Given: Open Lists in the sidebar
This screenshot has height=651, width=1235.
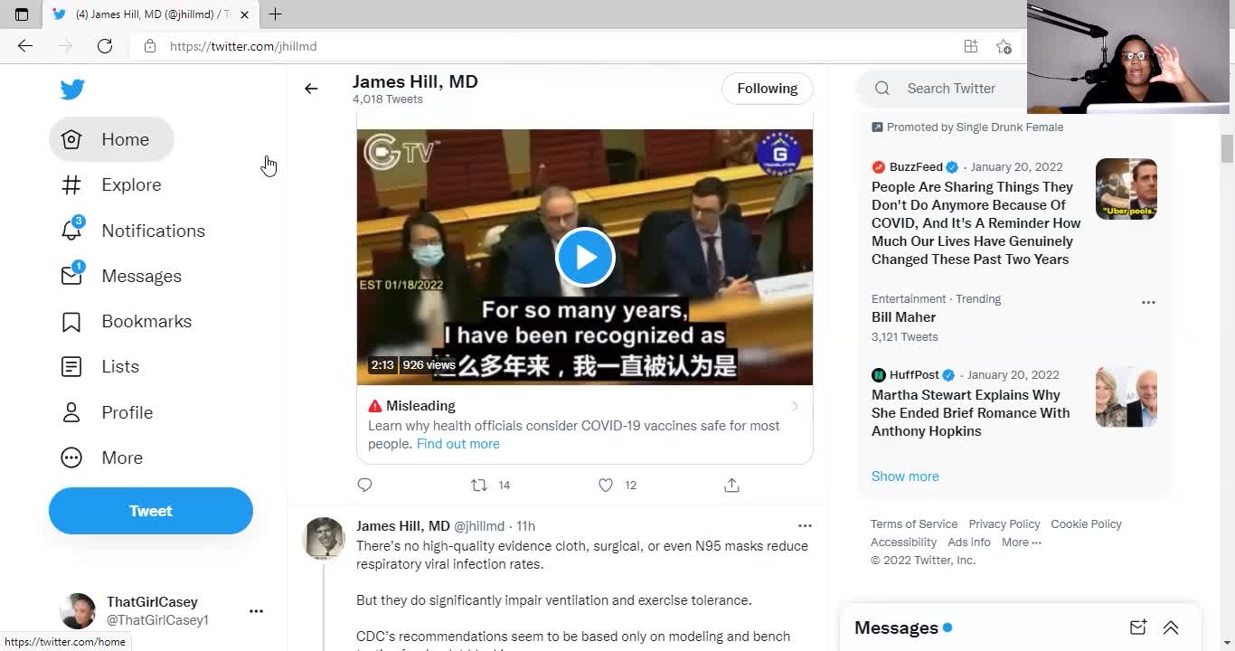Looking at the screenshot, I should [99, 366].
